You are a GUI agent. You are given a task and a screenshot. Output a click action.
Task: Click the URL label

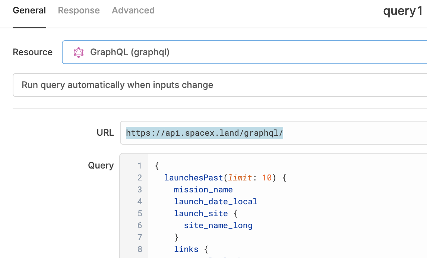105,133
